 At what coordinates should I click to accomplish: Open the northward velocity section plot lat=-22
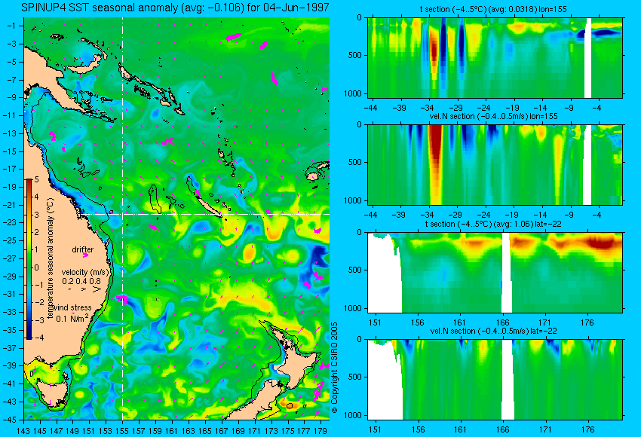coord(495,380)
